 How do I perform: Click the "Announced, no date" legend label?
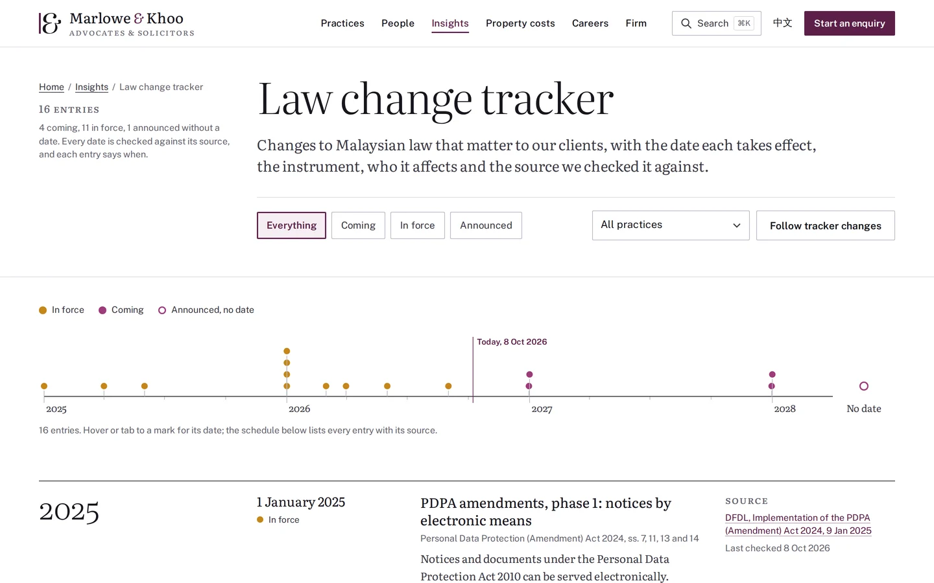[213, 310]
